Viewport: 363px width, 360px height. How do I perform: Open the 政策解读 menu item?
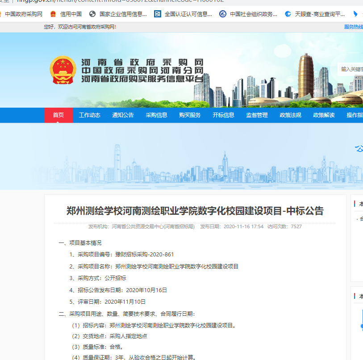click(324, 115)
